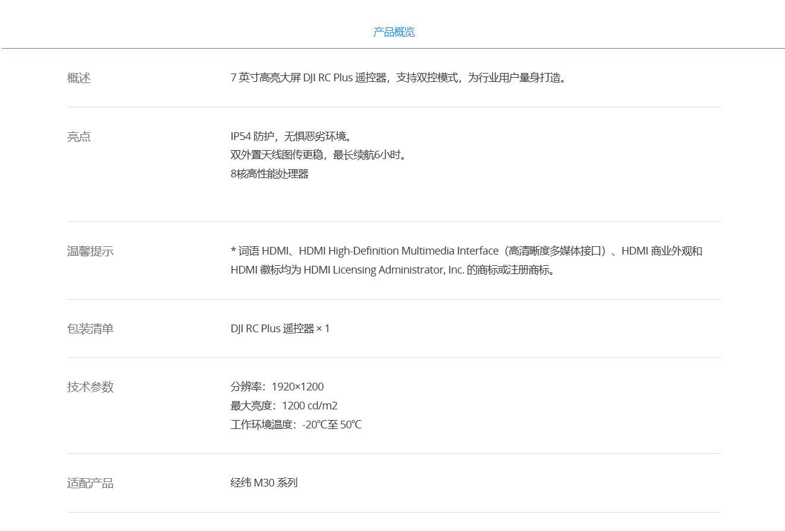Viewport: 785px width, 531px height.
Task: Click the 8核高性能处理器 line
Action: [270, 174]
